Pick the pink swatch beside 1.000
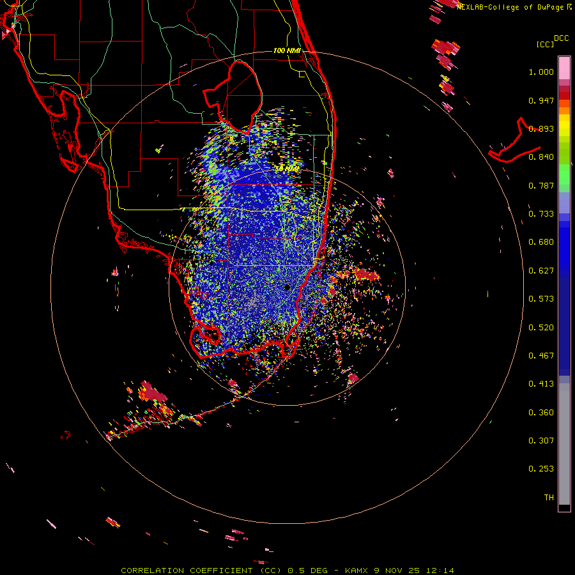 [x=564, y=69]
